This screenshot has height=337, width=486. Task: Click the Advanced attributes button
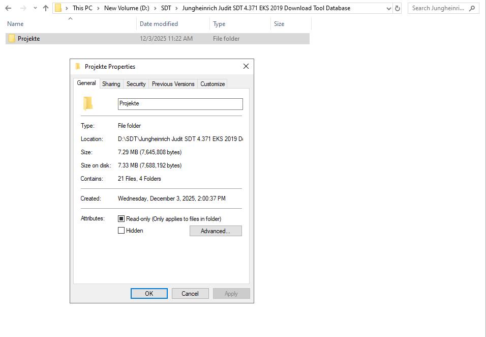click(216, 231)
